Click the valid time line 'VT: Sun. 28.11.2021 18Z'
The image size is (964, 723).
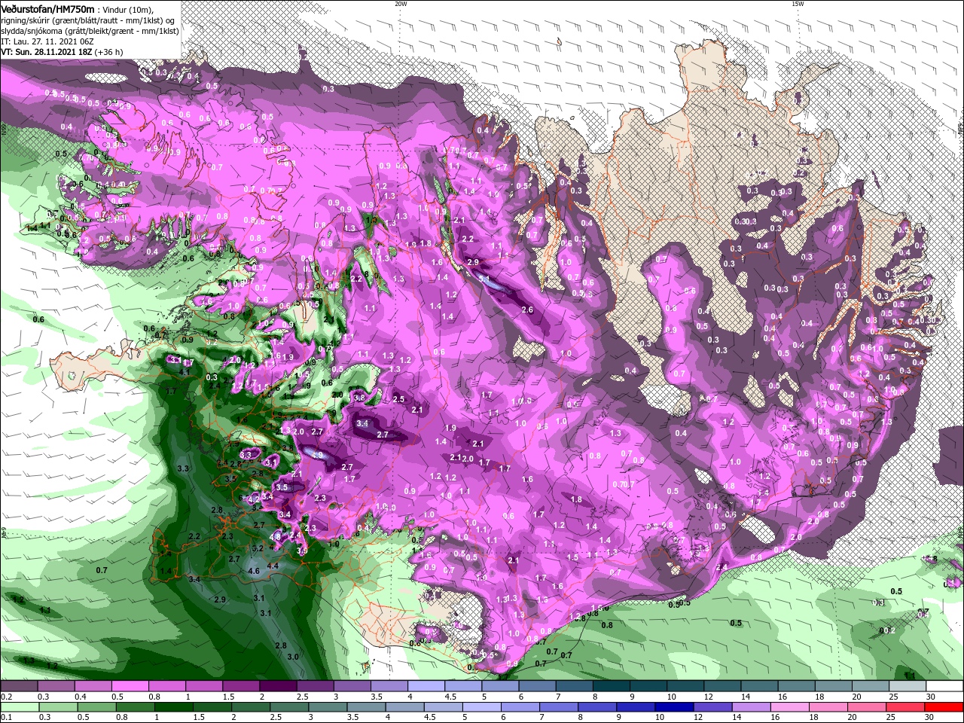(x=47, y=52)
